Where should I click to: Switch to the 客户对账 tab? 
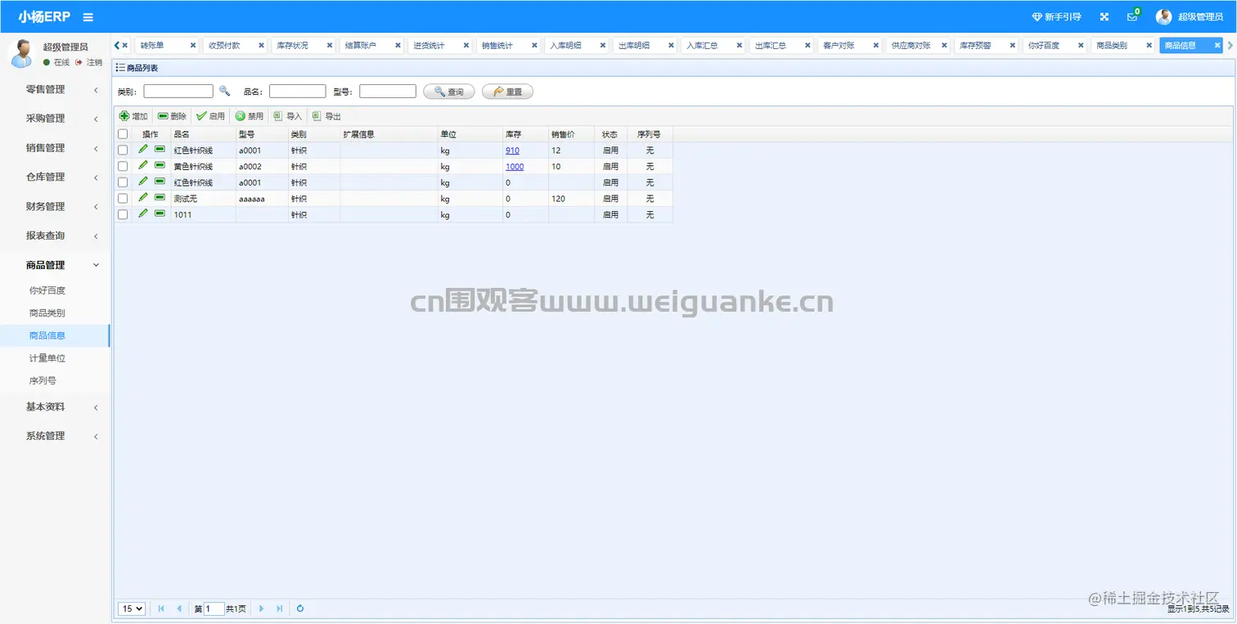coord(839,46)
